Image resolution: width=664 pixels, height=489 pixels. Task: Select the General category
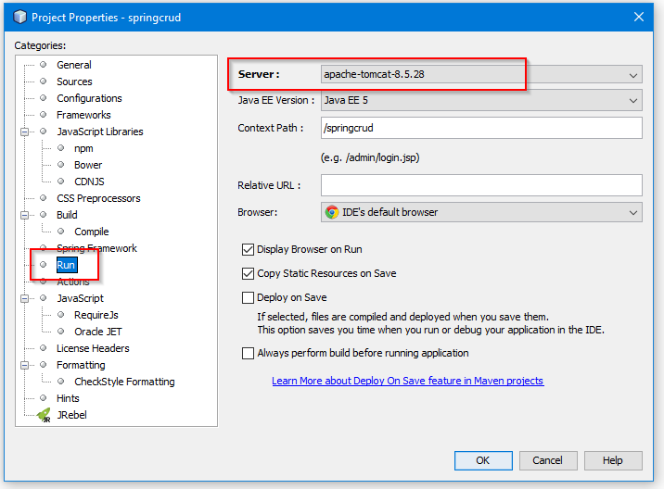(74, 65)
